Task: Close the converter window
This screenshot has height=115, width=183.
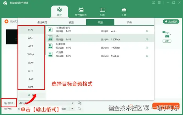Action: [x=179, y=3]
